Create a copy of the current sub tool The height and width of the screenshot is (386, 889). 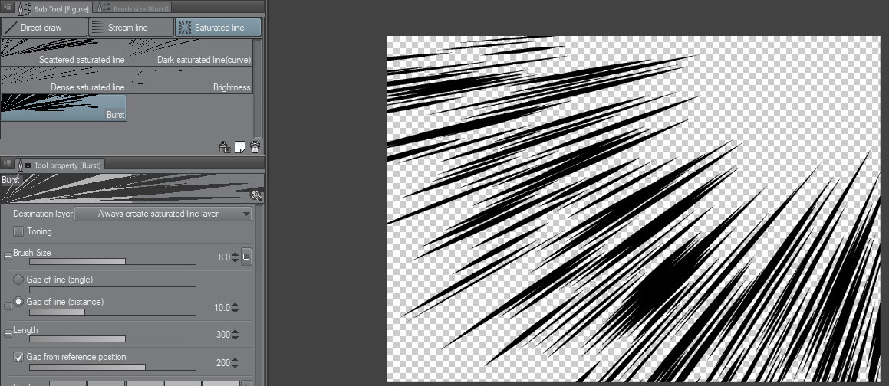tap(240, 147)
